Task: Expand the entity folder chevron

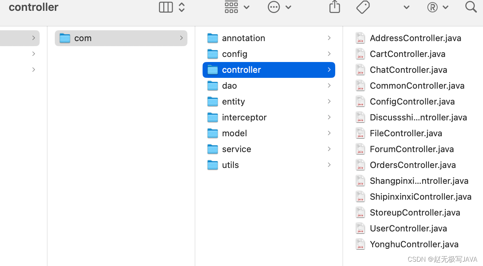Action: [x=329, y=101]
